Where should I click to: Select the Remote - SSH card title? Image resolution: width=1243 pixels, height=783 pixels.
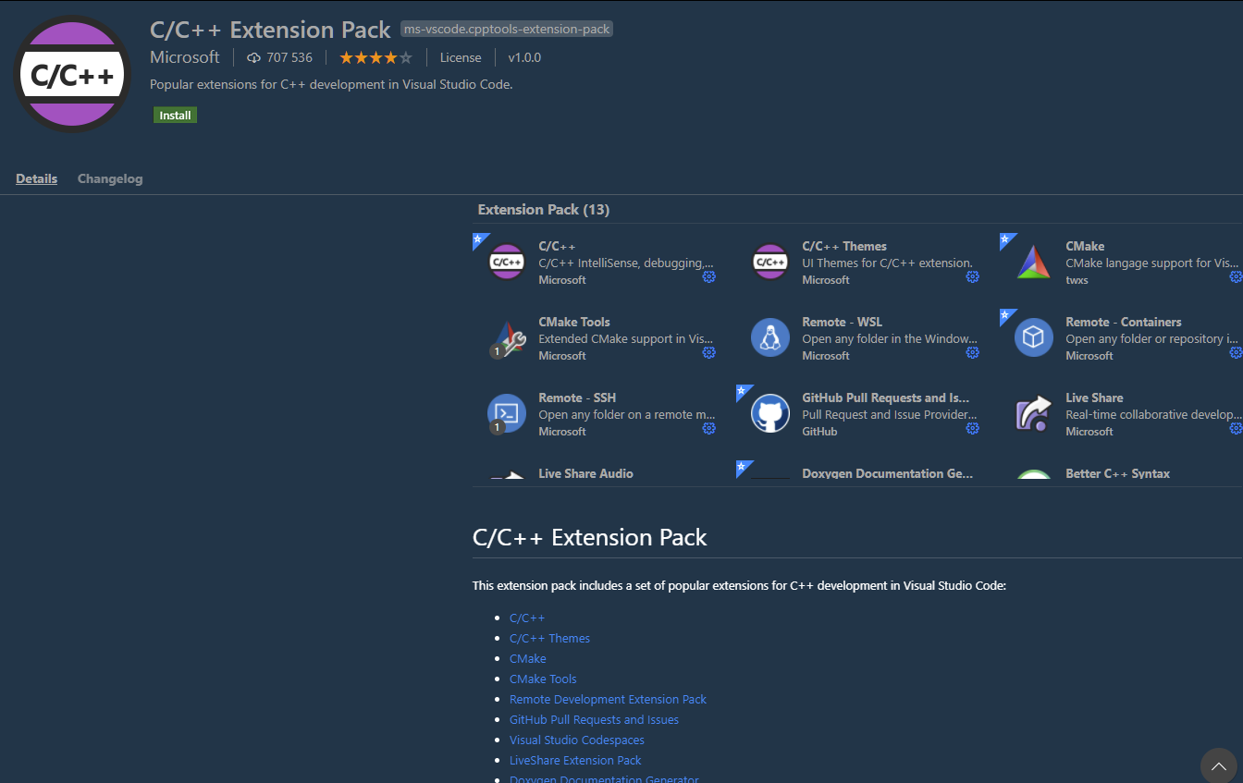577,398
